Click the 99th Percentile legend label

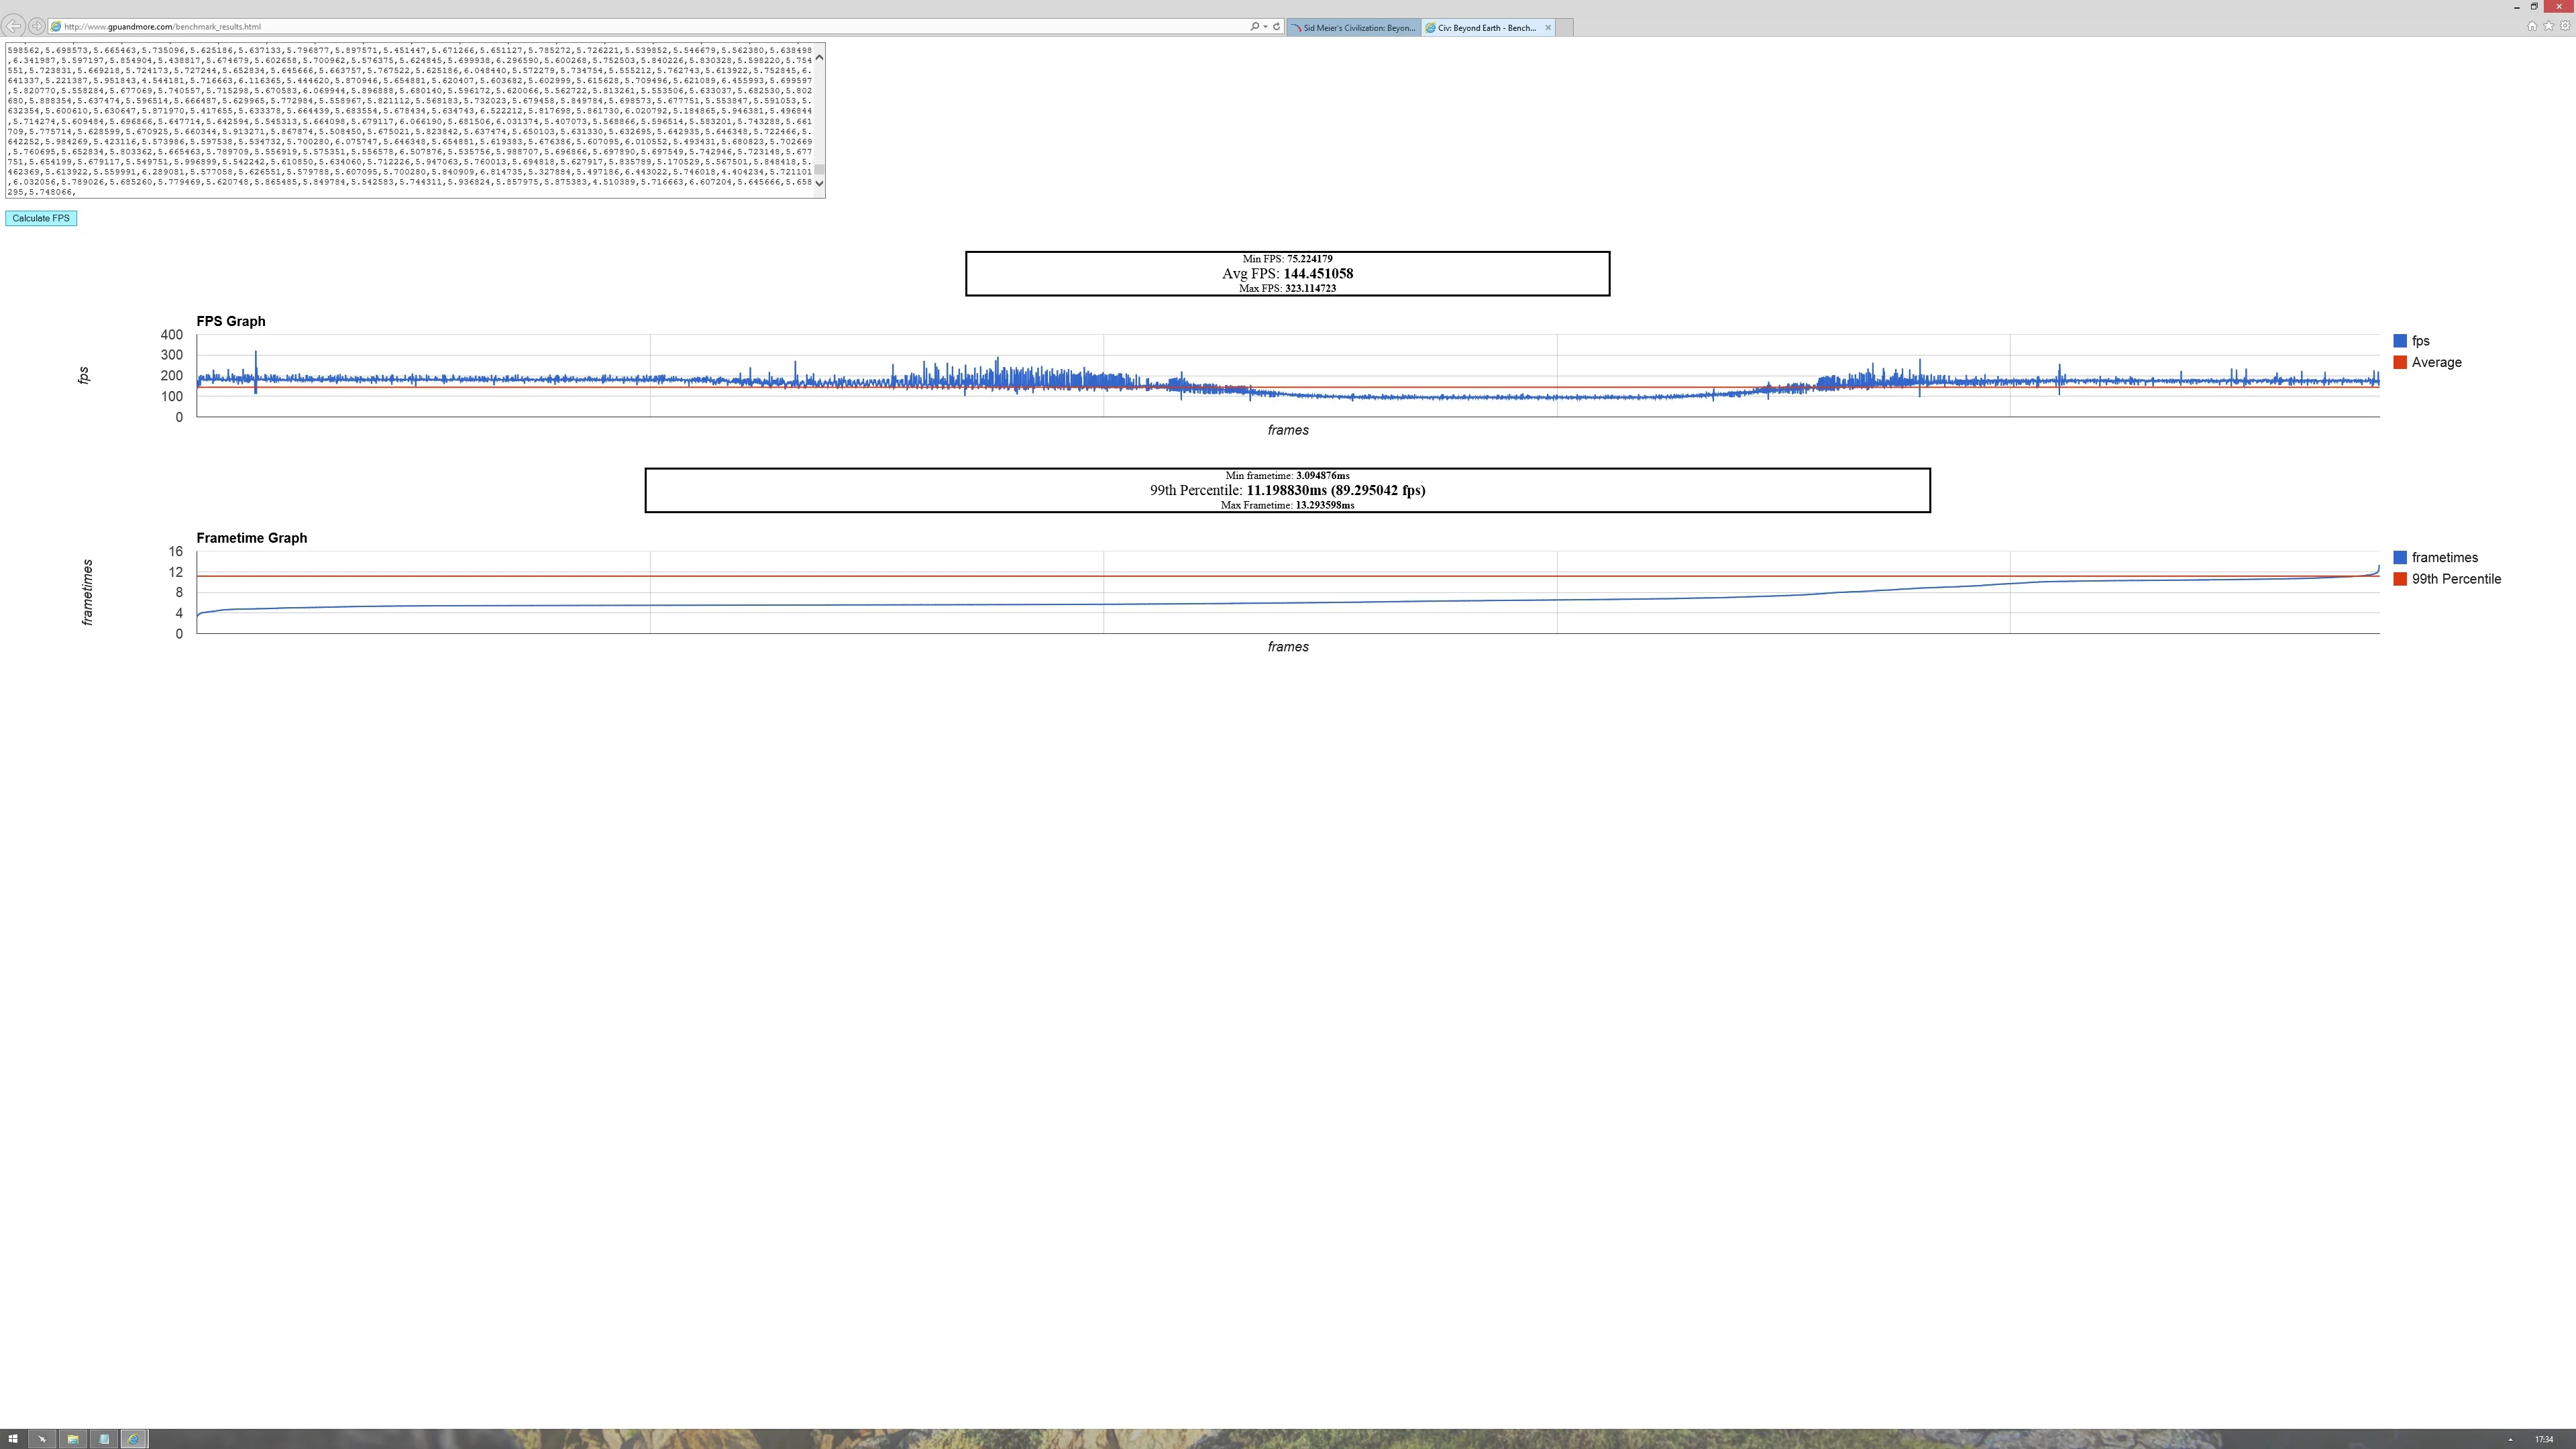pyautogui.click(x=2456, y=579)
